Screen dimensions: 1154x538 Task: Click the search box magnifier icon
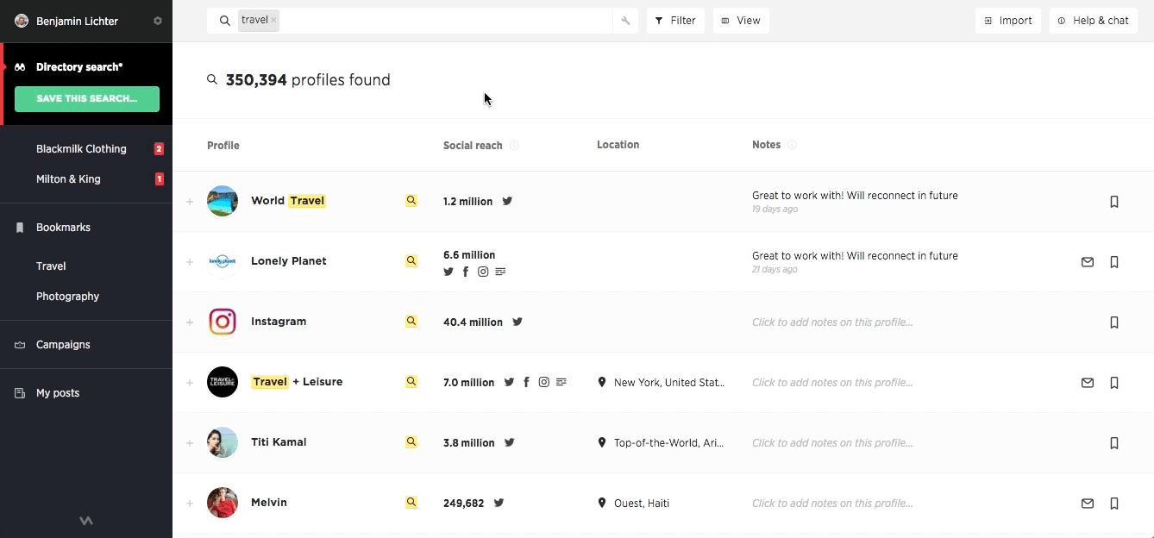[x=225, y=21]
